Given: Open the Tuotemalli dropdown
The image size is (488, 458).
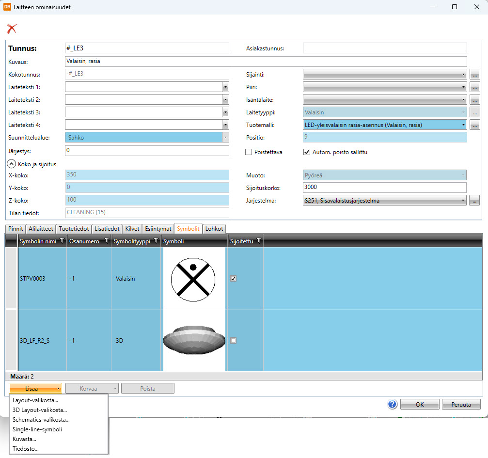Looking at the screenshot, I should [464, 125].
